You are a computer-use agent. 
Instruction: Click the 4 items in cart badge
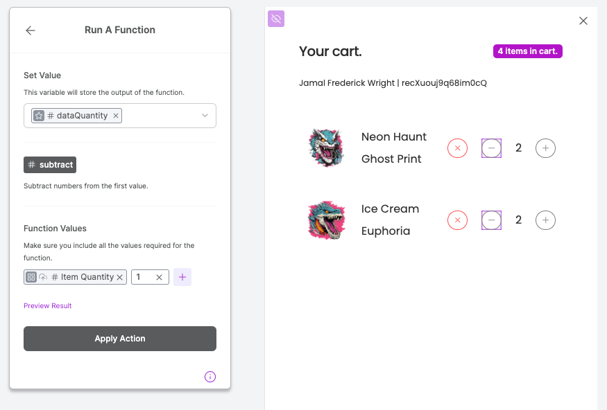pos(527,51)
